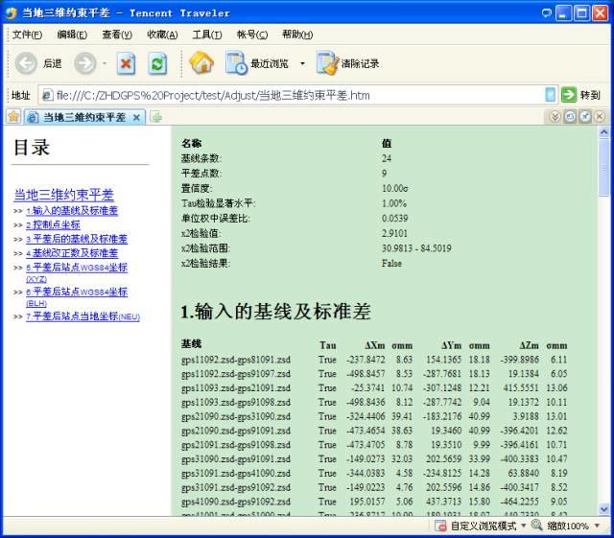Click the 最近浏览 text label
Screen dimensions: 614x538
point(270,63)
